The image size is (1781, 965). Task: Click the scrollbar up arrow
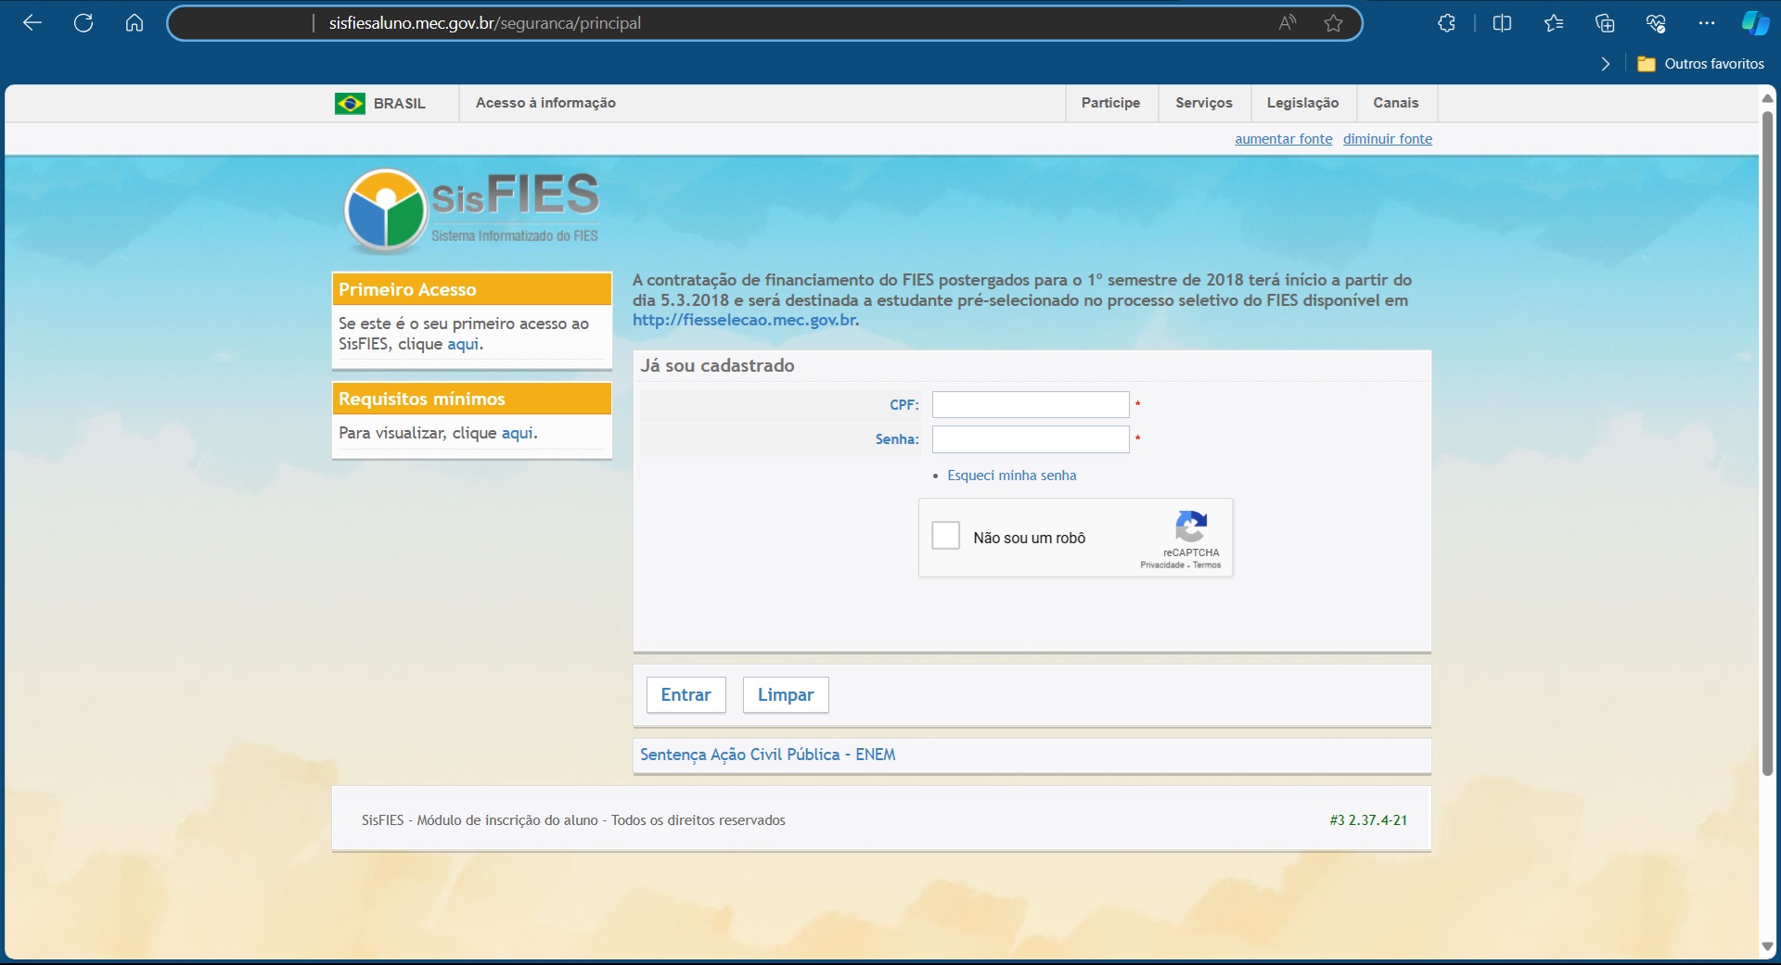(1767, 97)
